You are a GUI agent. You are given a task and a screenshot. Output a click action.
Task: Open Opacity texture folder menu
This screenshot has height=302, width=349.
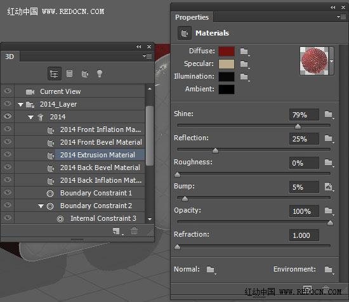pos(329,211)
